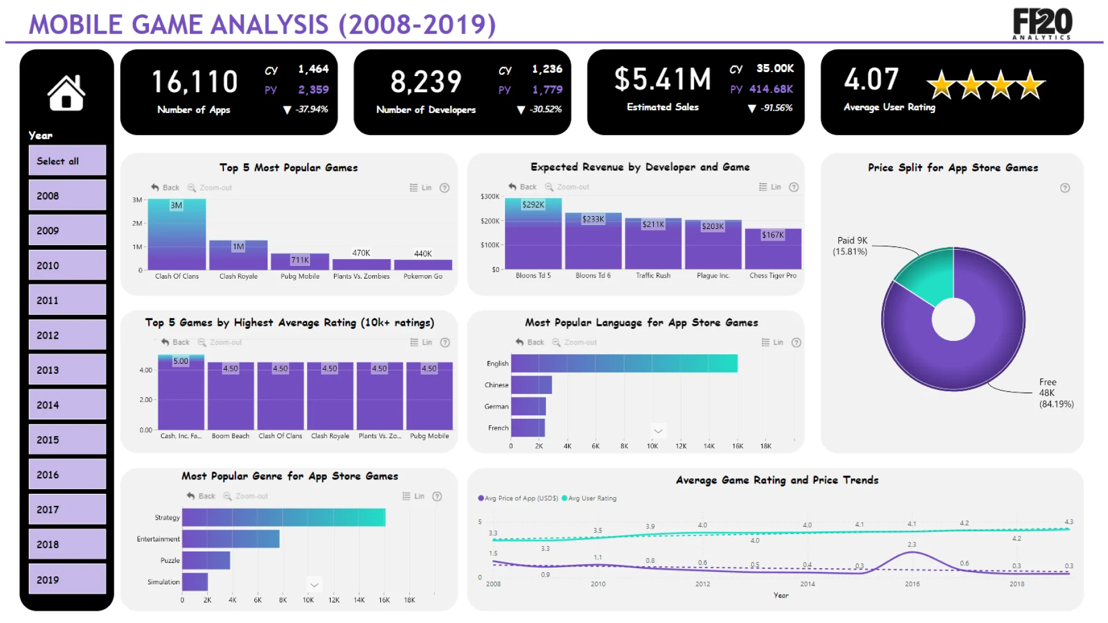
Task: Click the Home icon in the sidebar
Action: [66, 92]
